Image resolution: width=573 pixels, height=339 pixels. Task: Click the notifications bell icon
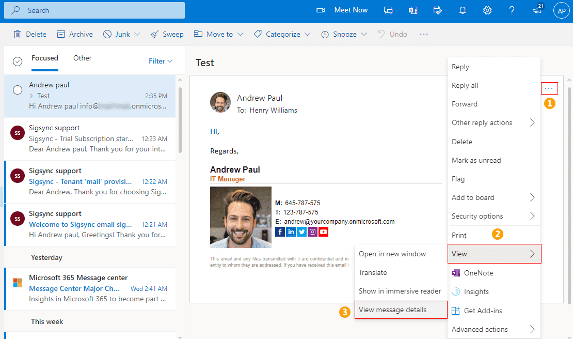(463, 10)
